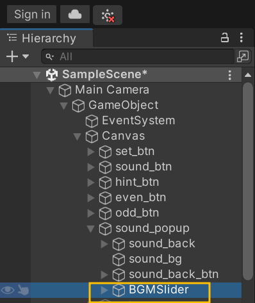This screenshot has width=255, height=303.
Task: Expand the sound_back_btn foldout arrow
Action: pos(104,275)
